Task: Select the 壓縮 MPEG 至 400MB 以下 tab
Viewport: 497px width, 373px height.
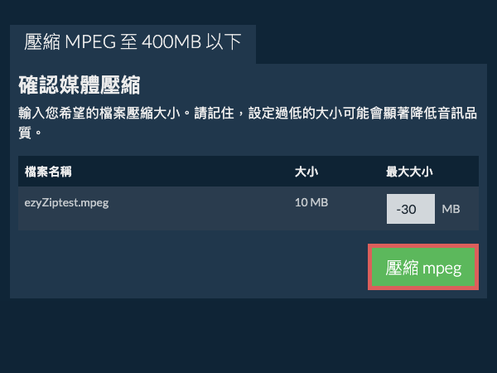Action: [133, 42]
